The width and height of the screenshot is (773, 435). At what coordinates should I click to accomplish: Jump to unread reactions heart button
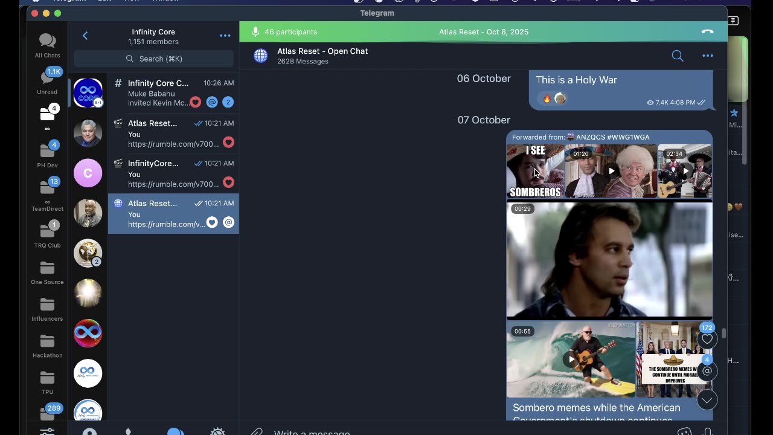(707, 339)
